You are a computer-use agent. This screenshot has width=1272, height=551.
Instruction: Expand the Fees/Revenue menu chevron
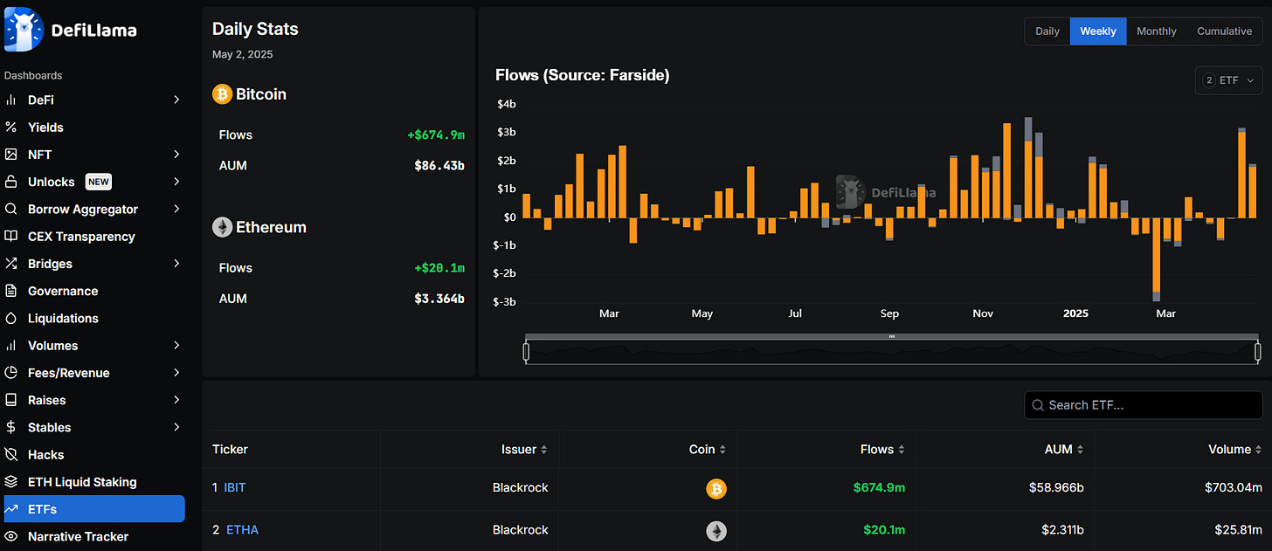click(176, 373)
